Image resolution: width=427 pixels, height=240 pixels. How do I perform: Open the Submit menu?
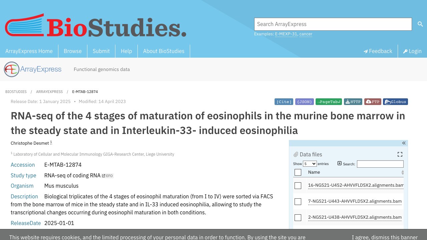(x=101, y=51)
